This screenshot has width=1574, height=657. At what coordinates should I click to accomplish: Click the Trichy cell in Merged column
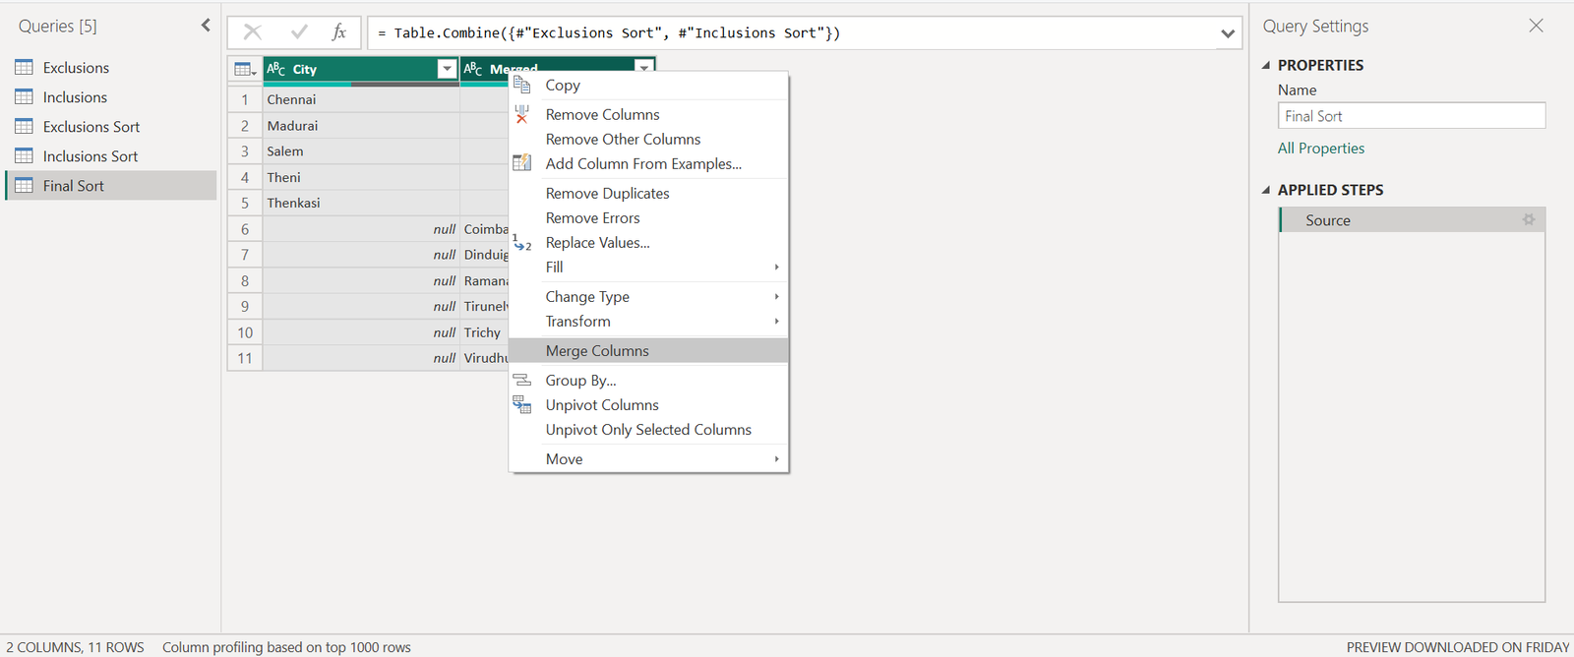coord(484,332)
